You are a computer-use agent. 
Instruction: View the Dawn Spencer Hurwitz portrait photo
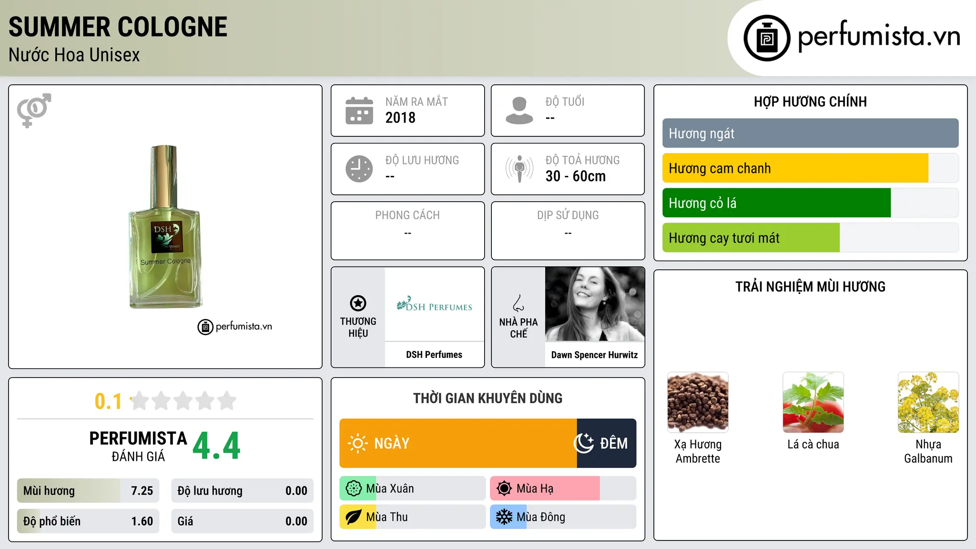click(x=595, y=304)
